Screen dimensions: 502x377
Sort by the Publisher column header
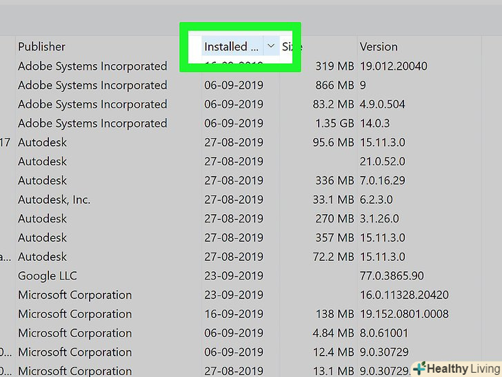(x=42, y=47)
